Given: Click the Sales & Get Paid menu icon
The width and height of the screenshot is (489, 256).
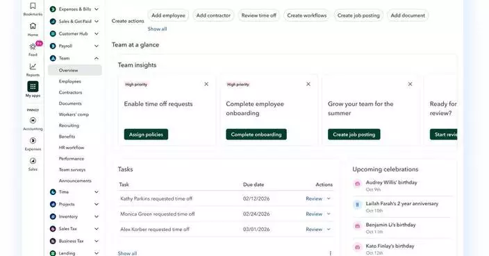Looking at the screenshot, I should pos(53,22).
